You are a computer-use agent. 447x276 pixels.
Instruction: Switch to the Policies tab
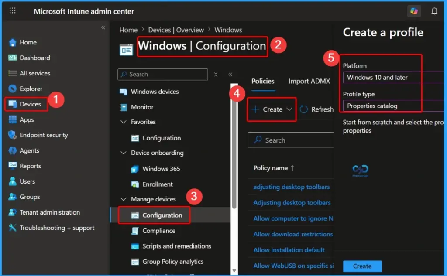click(263, 81)
